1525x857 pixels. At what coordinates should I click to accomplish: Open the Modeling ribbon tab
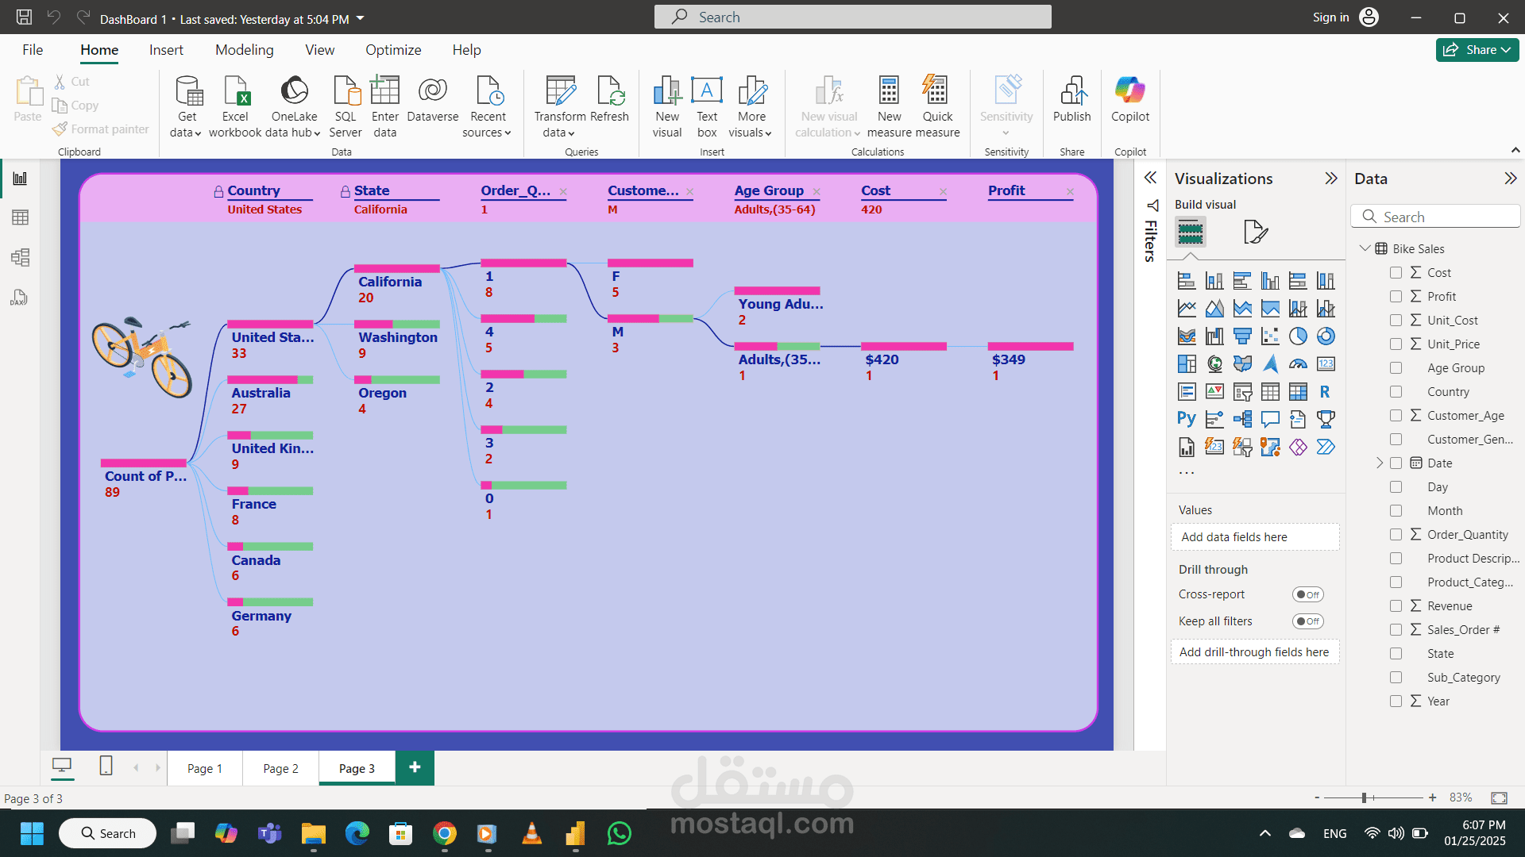244,50
